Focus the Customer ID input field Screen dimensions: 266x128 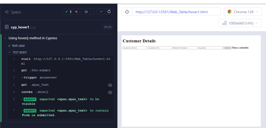coord(160,48)
